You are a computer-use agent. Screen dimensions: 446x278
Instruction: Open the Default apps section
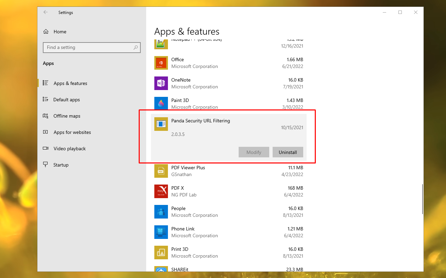coord(67,100)
